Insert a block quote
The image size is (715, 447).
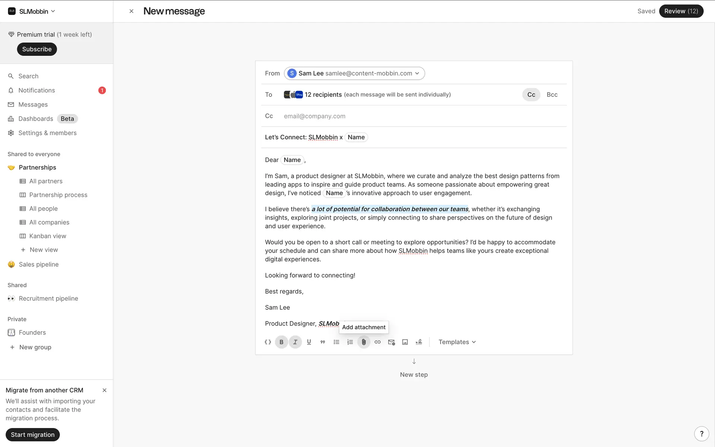[x=322, y=342]
